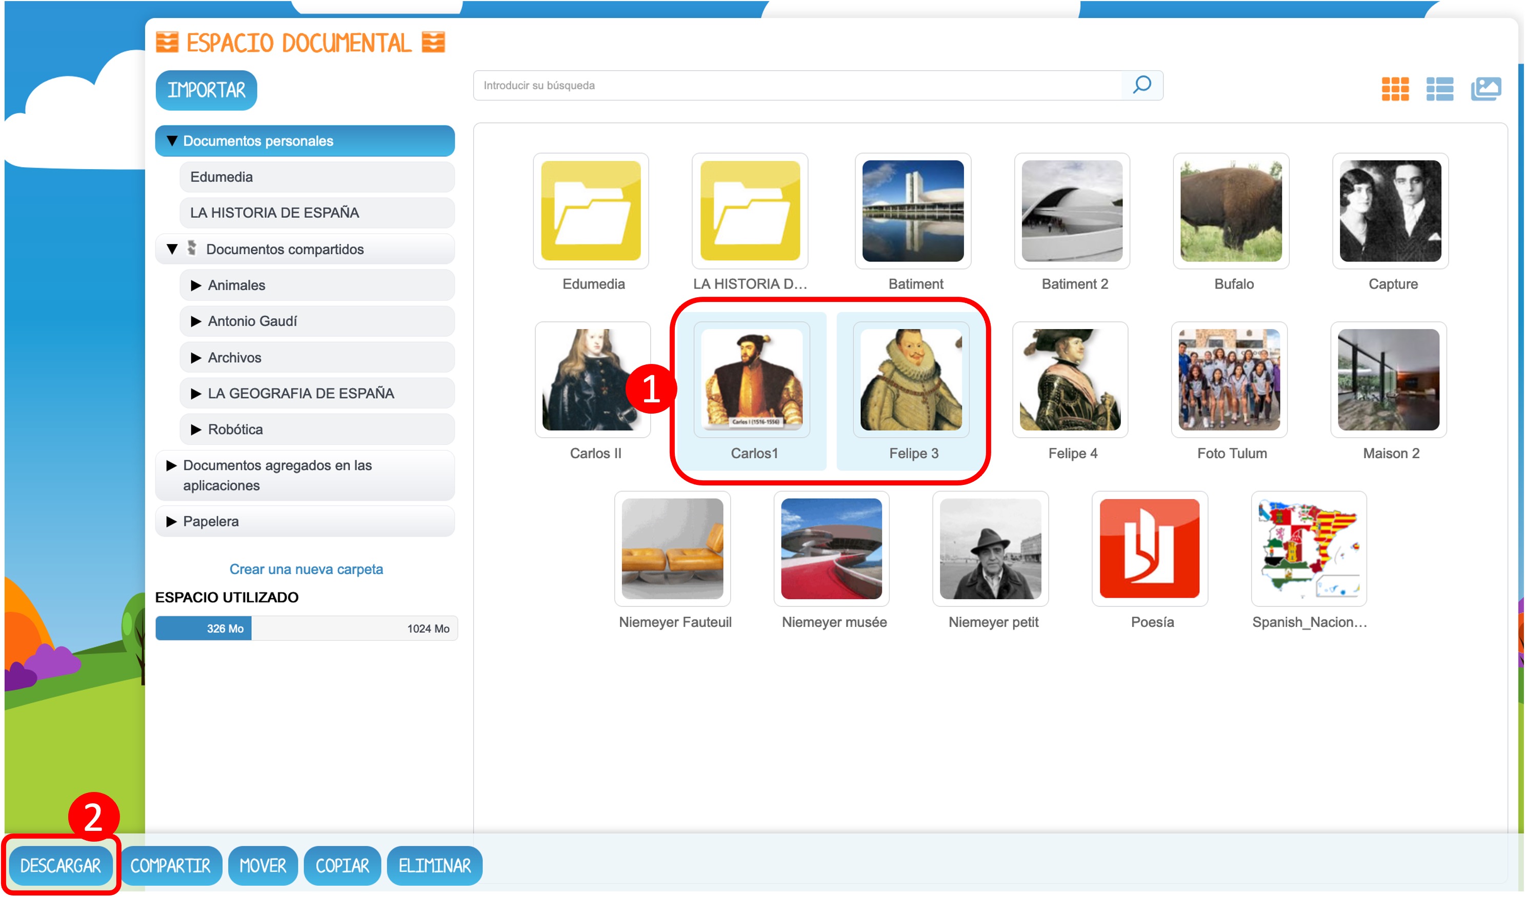Click the Niemeyer musée file name
The width and height of the screenshot is (1525, 897).
(x=834, y=622)
